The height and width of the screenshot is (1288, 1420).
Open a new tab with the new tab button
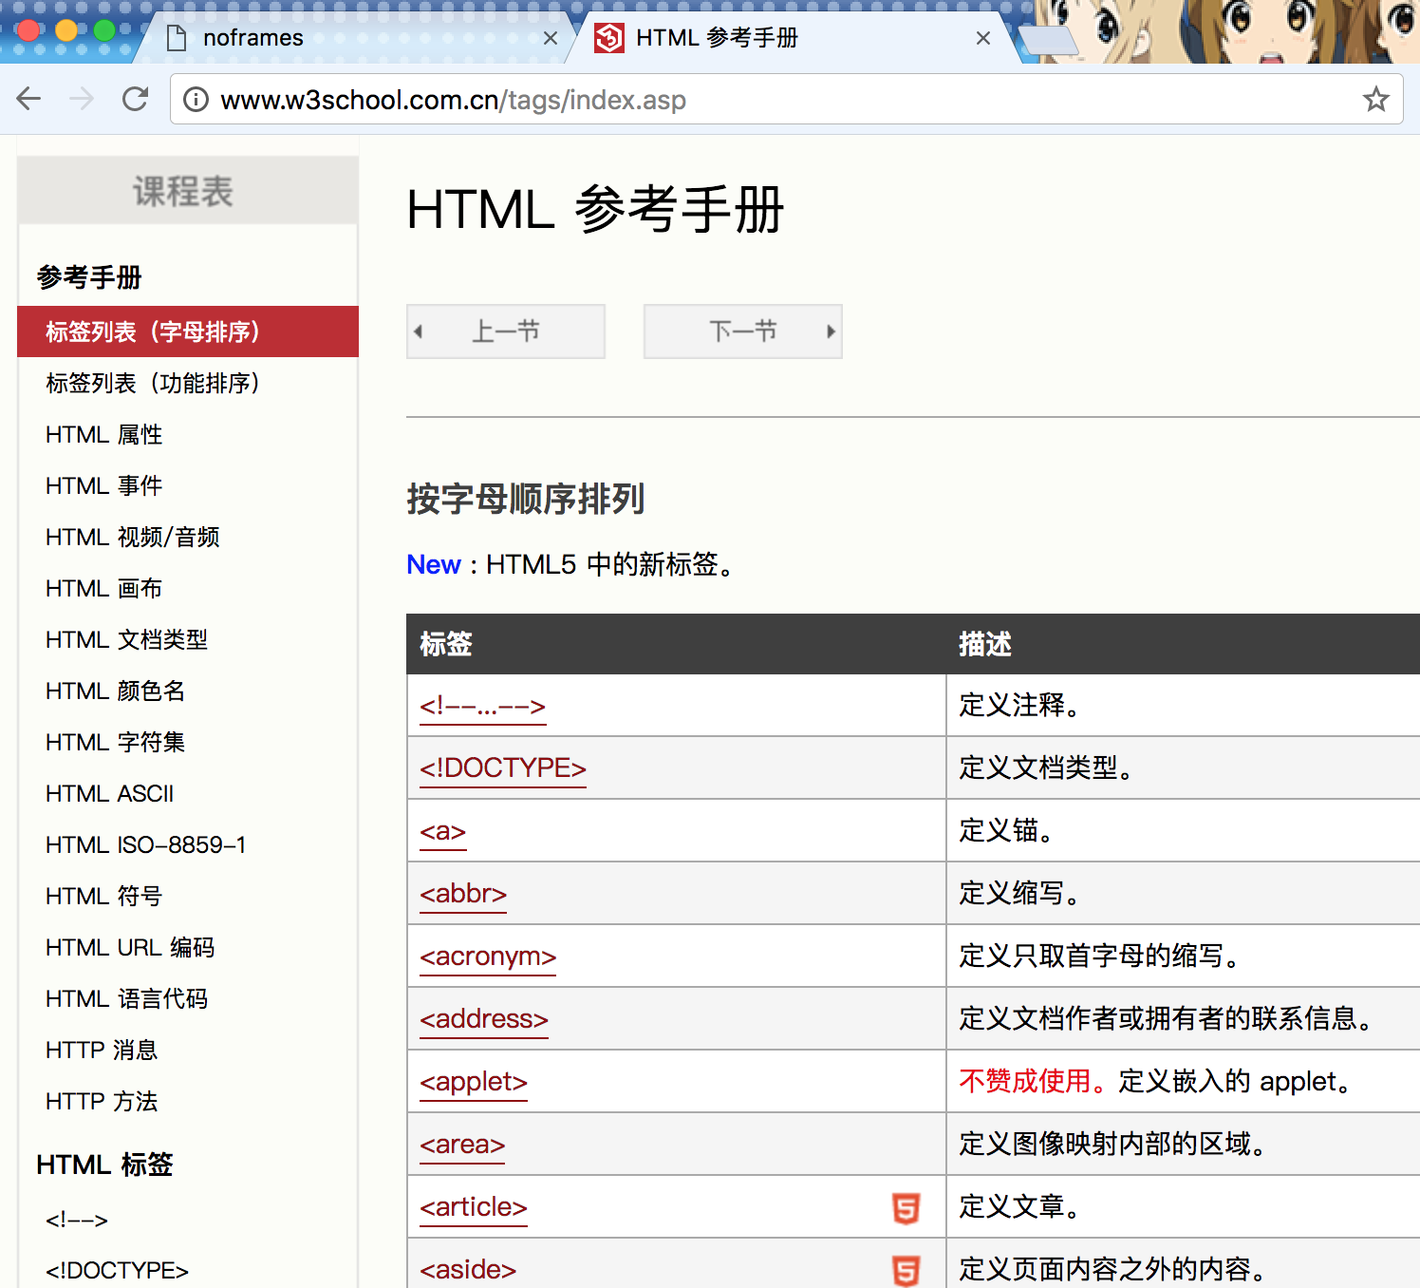click(x=1047, y=41)
